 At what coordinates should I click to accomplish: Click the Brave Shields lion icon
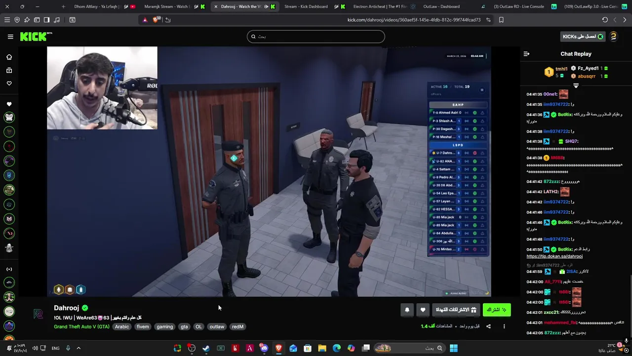[156, 20]
